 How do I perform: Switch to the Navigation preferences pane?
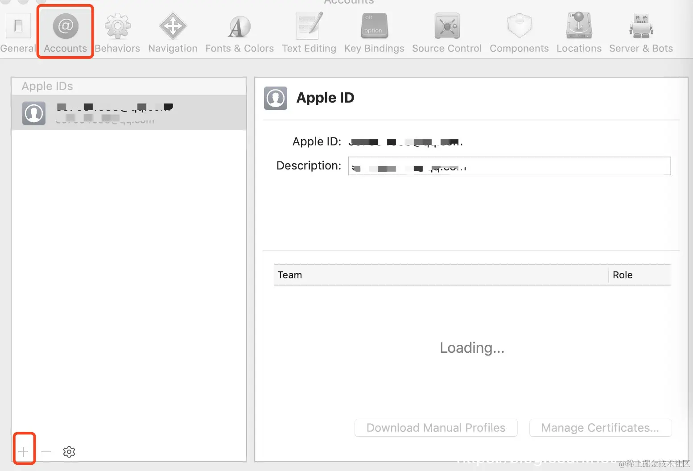[x=173, y=33]
